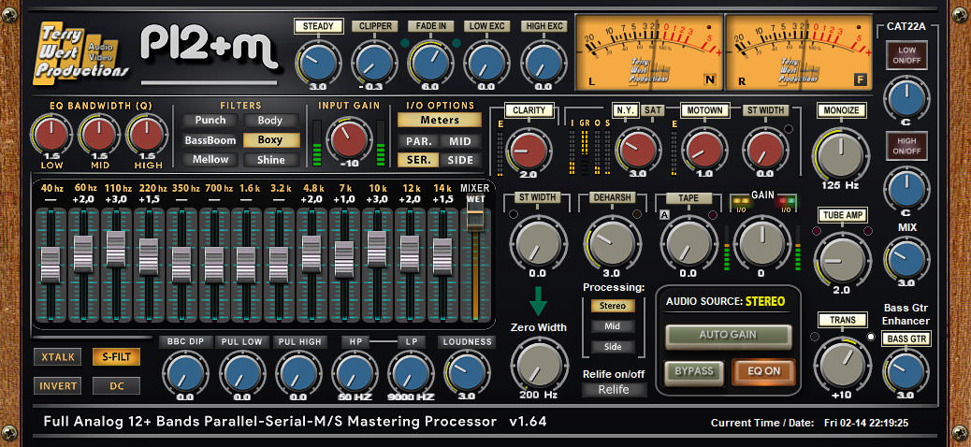The width and height of the screenshot is (971, 447).
Task: Toggle CAT22A HIGH ON/OFF
Action: point(906,146)
